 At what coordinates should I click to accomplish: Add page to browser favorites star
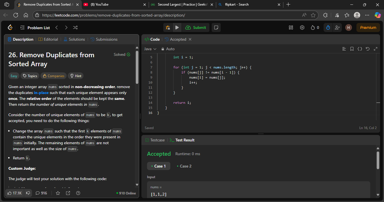coord(313,15)
